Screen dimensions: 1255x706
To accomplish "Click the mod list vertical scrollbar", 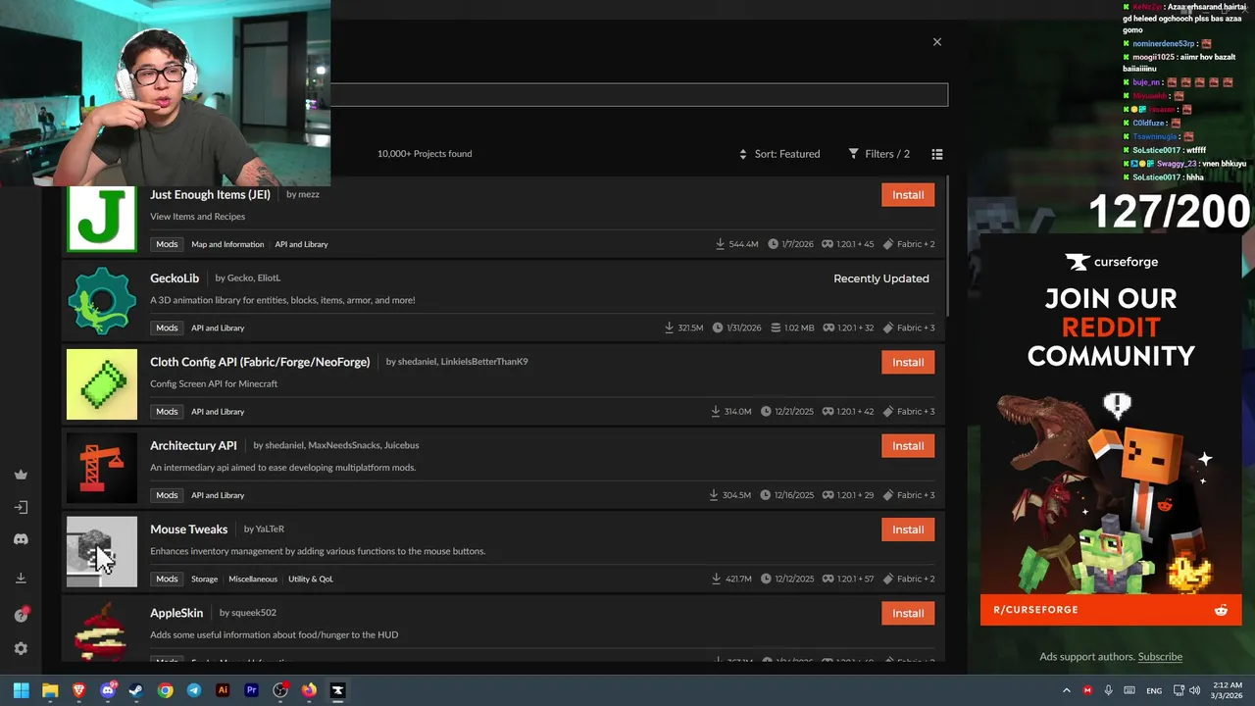I will [948, 247].
